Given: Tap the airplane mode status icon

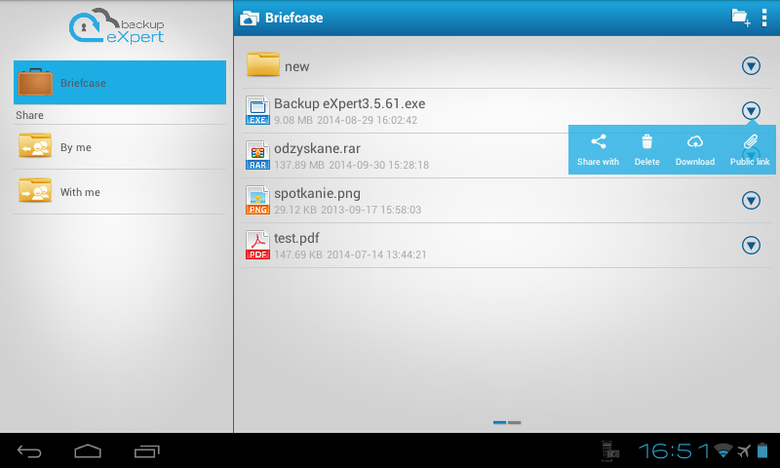Looking at the screenshot, I should click(744, 451).
